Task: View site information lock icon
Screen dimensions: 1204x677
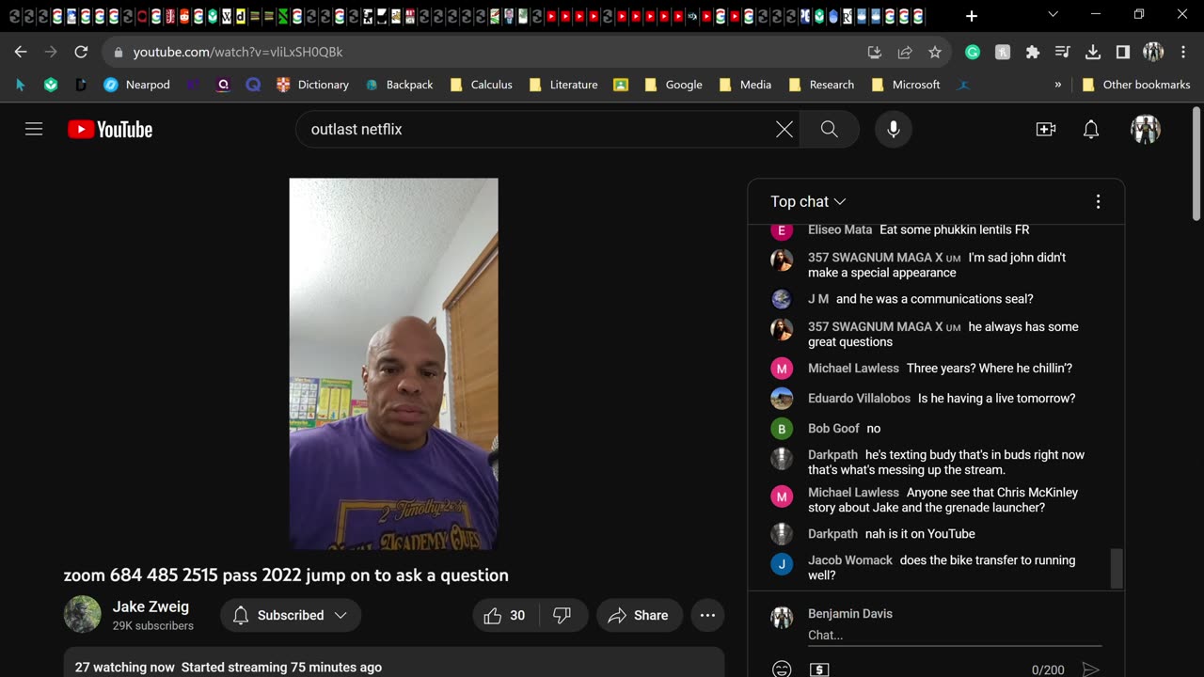Action: click(x=117, y=52)
